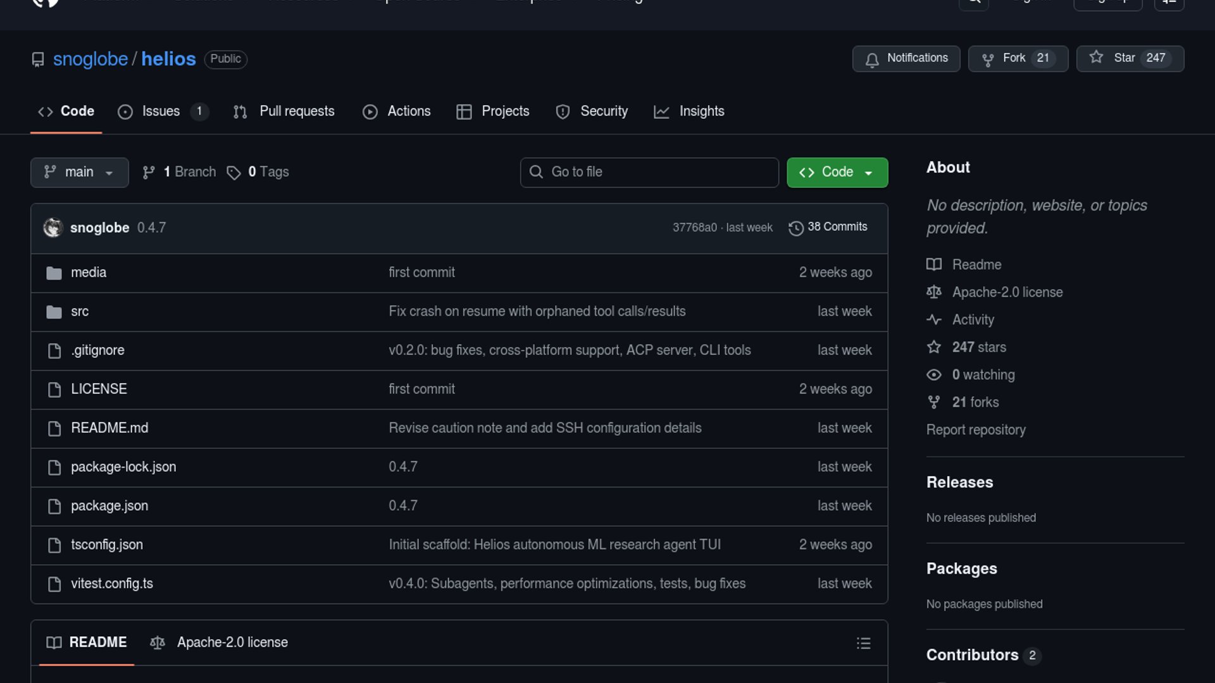Click the Apache-2.0 license scale icon in About
Viewport: 1215px width, 683px height.
(934, 292)
